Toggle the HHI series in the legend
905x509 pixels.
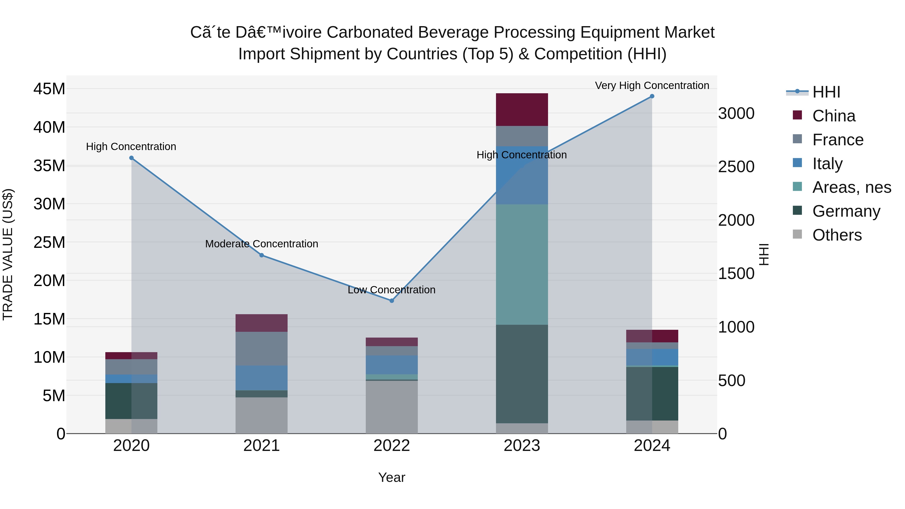(x=813, y=92)
